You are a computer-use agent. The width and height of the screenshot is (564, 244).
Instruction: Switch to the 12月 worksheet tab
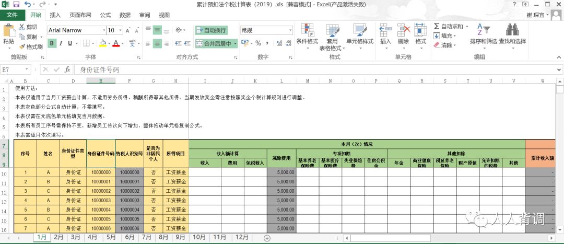click(x=242, y=238)
